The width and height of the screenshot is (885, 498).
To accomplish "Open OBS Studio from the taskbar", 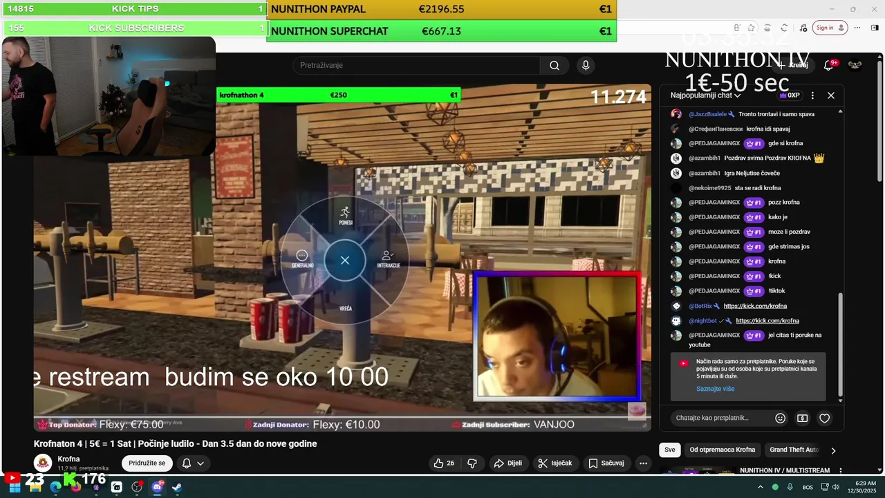I will (x=137, y=487).
